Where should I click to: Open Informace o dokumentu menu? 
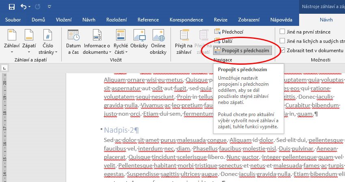[97, 42]
